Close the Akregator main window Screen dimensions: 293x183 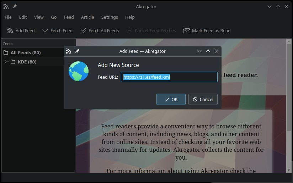click(287, 6)
